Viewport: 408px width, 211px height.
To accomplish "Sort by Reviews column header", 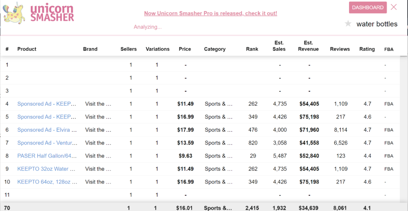I will tap(340, 49).
